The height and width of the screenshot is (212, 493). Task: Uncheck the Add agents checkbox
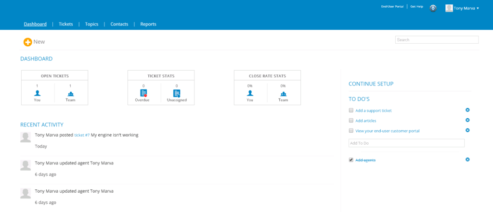[x=351, y=160]
